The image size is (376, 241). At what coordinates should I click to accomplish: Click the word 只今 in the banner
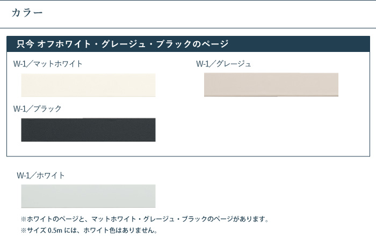[25, 44]
